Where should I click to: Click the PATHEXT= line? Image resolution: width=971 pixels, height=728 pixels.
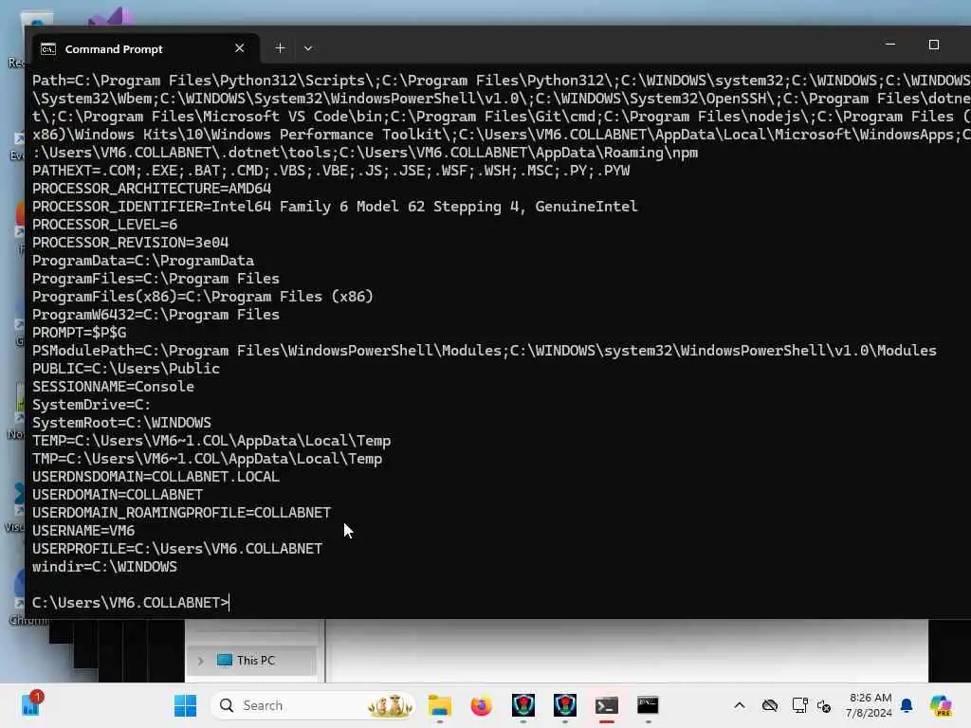331,171
